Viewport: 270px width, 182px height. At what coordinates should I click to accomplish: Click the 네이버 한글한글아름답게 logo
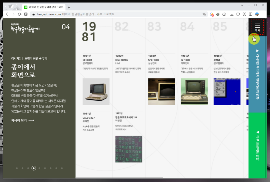tap(25, 28)
